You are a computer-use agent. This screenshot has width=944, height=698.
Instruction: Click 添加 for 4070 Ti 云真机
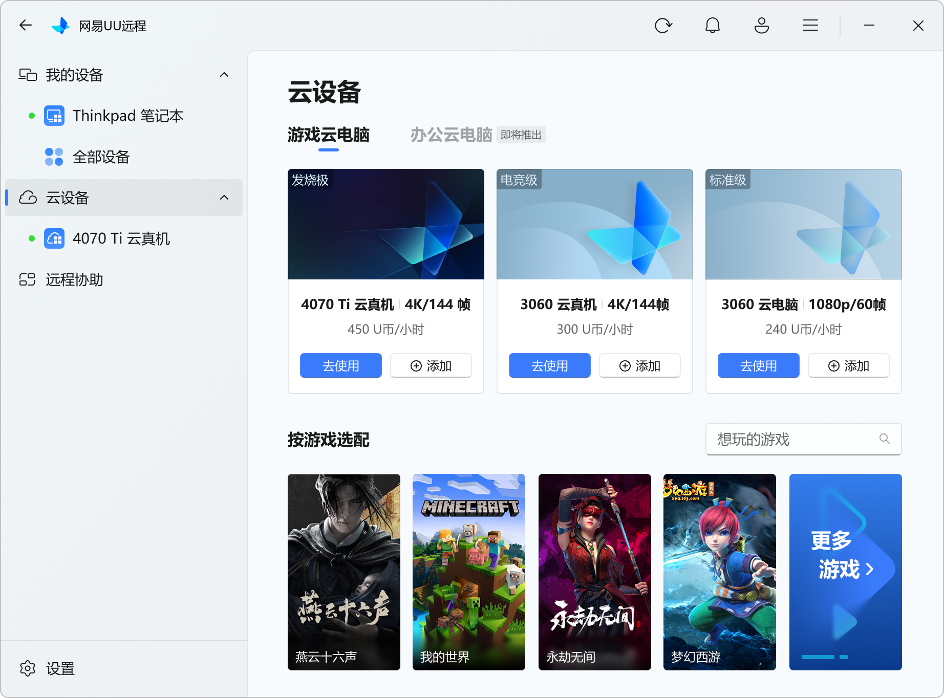coord(431,365)
